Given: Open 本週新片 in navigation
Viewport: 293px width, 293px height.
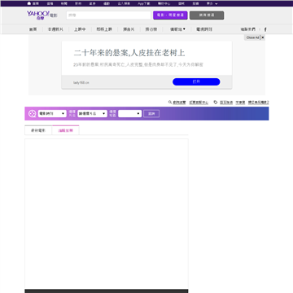Looking at the screenshot, I should pos(55,29).
